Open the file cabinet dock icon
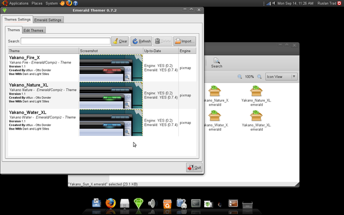 pyautogui.click(x=124, y=204)
